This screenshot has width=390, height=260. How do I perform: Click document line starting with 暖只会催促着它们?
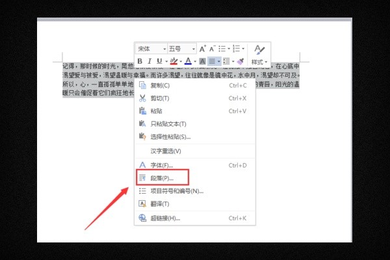[x=98, y=93]
